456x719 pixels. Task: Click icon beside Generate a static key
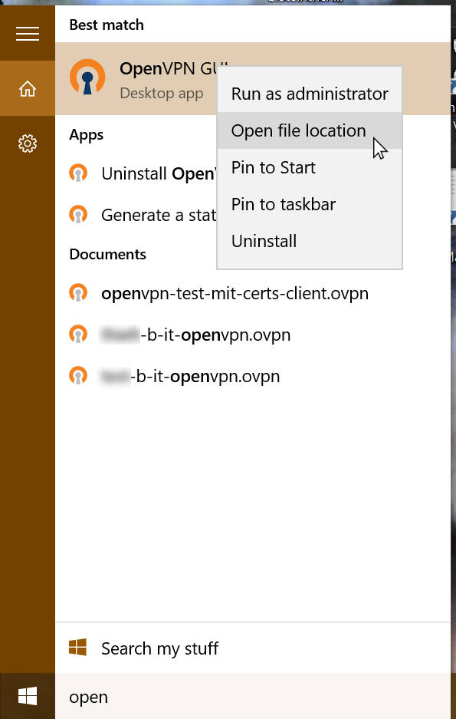tap(78, 214)
